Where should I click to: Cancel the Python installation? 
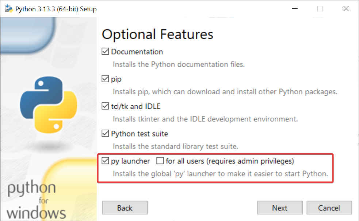(329, 208)
